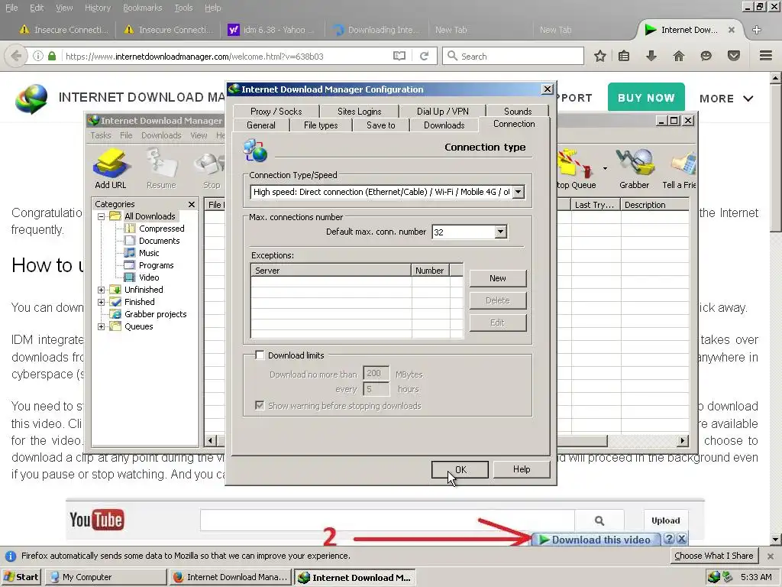Click the bookmarks list icon in Firefox
The image size is (782, 587).
point(624,56)
